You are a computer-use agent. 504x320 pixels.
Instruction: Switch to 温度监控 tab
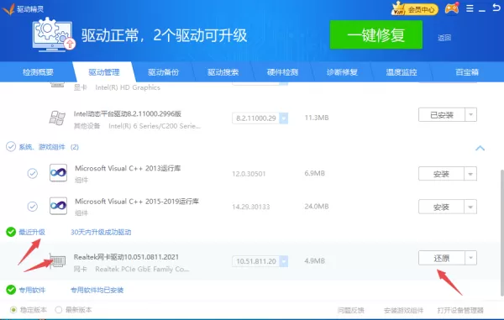402,72
